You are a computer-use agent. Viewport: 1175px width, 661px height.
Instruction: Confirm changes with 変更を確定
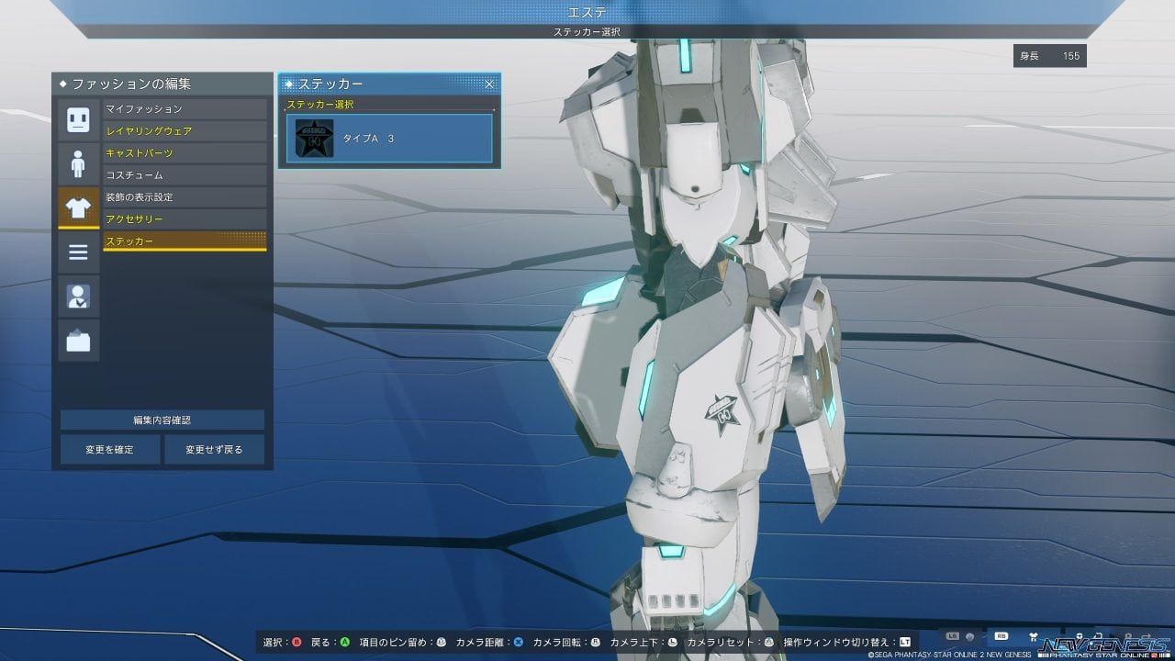click(x=110, y=450)
